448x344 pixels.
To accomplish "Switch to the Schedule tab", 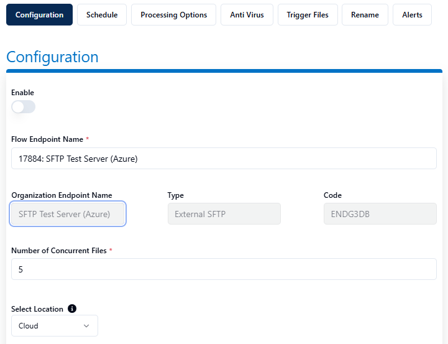I will click(x=102, y=15).
